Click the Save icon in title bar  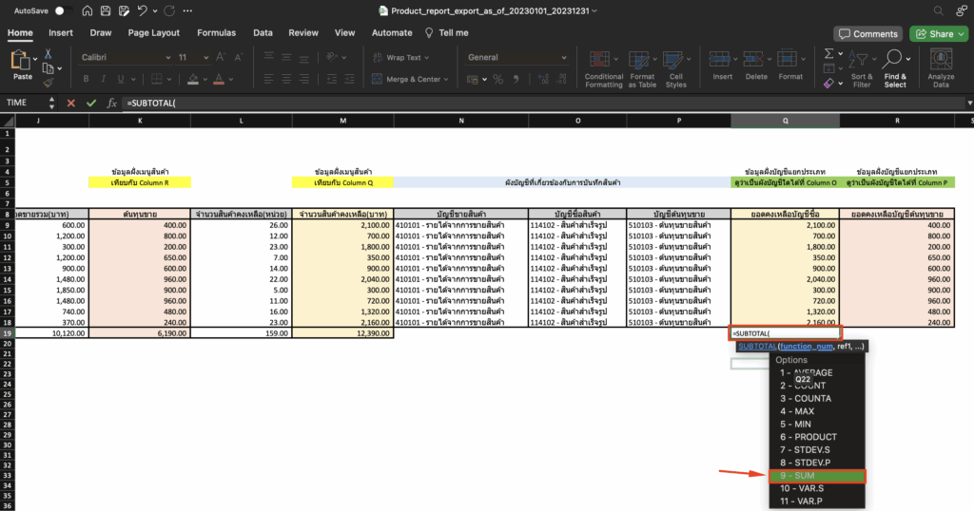[107, 11]
